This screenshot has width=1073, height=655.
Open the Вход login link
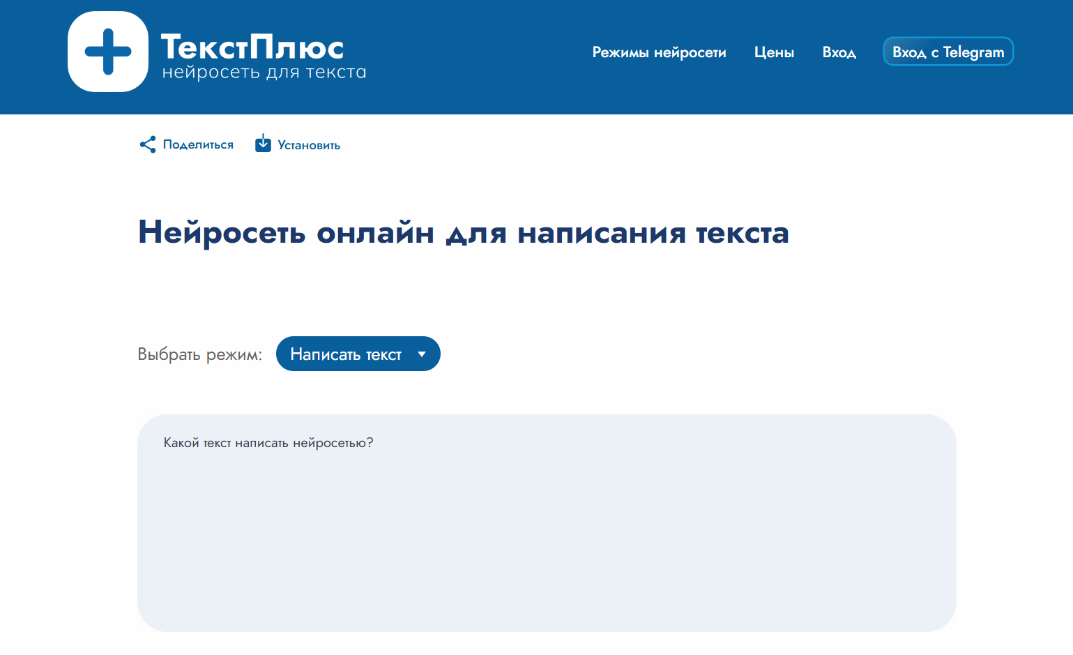pos(839,52)
